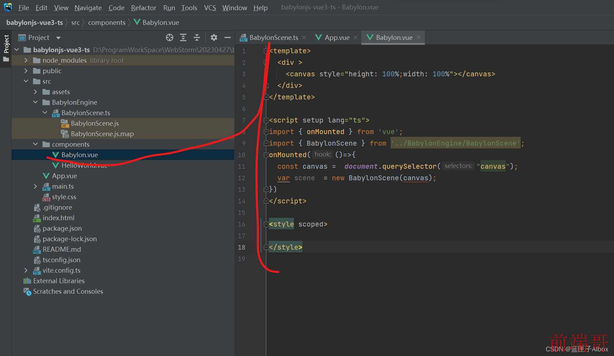The width and height of the screenshot is (614, 356).
Task: Hide the Project panel with minus icon
Action: click(228, 37)
